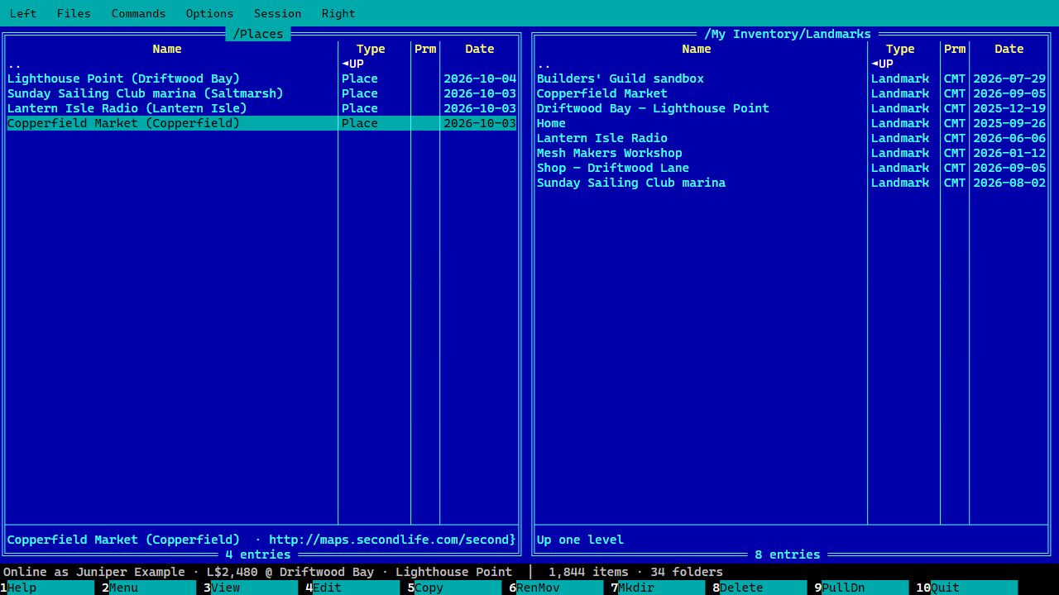This screenshot has width=1059, height=595.
Task: Open the Right menu
Action: [x=338, y=13]
